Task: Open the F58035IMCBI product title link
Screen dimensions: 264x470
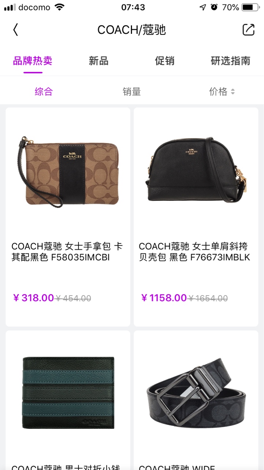Action: click(x=67, y=252)
